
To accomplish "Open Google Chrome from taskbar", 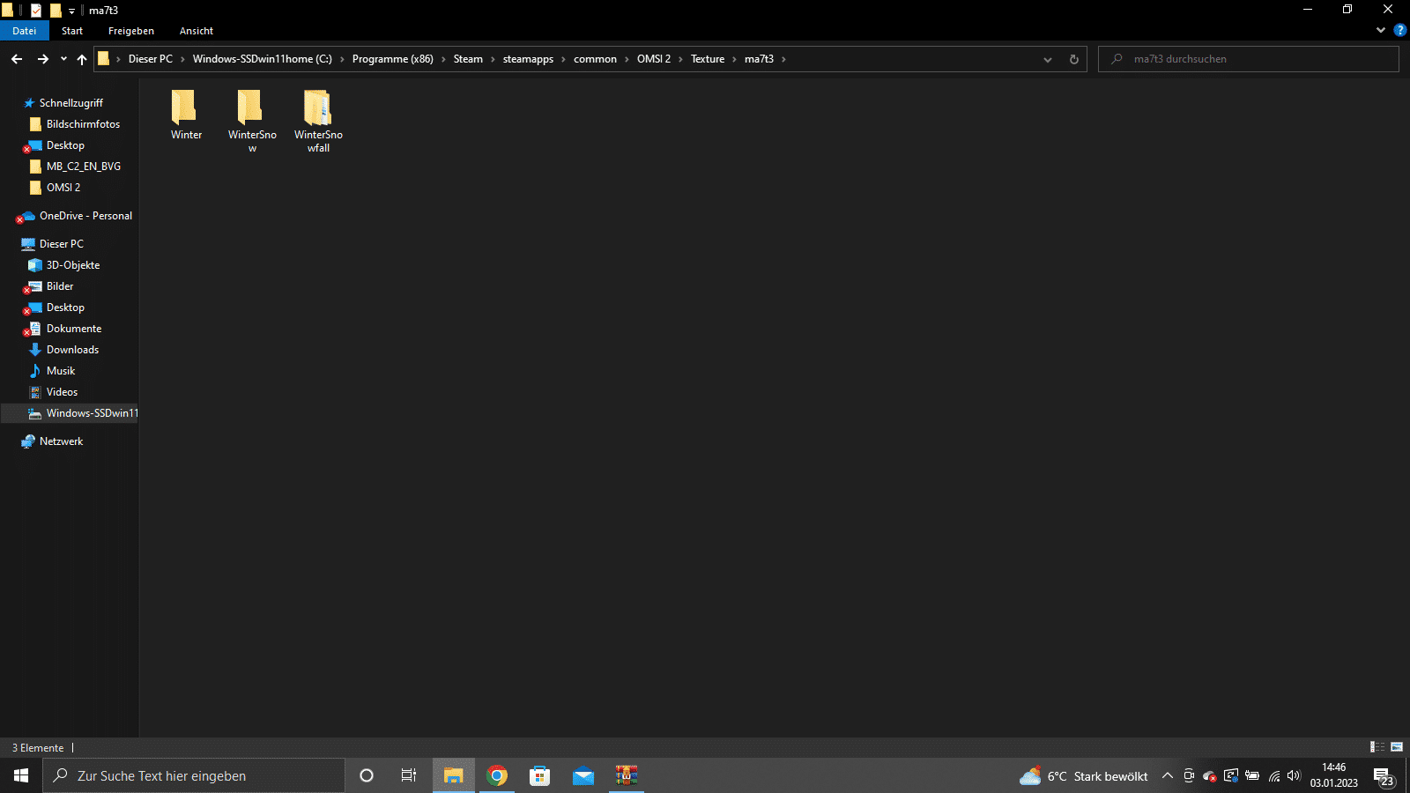I will tap(497, 775).
